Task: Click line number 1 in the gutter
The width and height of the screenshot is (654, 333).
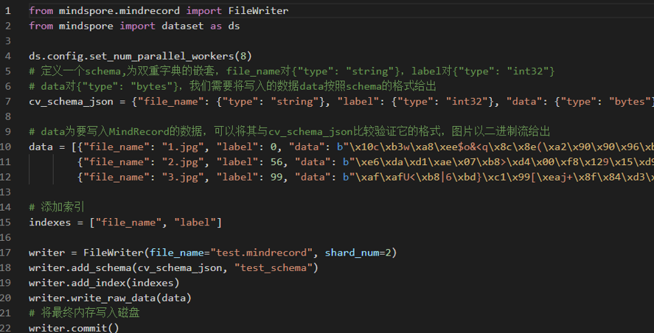Action: (7, 11)
